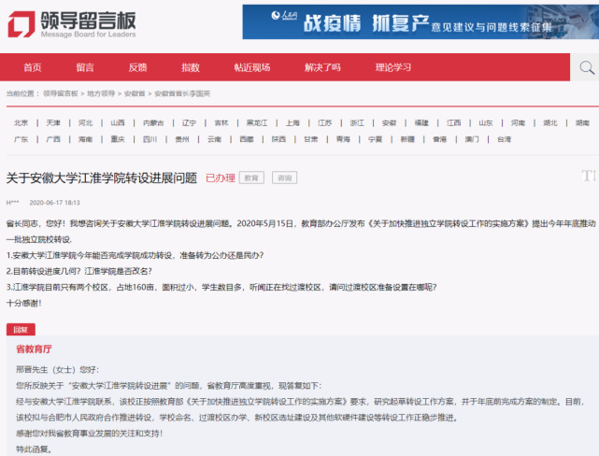
Task: Open the 宁夏 region link
Action: coord(376,139)
